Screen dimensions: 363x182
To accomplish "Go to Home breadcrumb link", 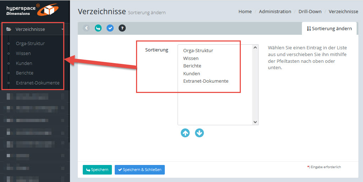I will pyautogui.click(x=245, y=11).
